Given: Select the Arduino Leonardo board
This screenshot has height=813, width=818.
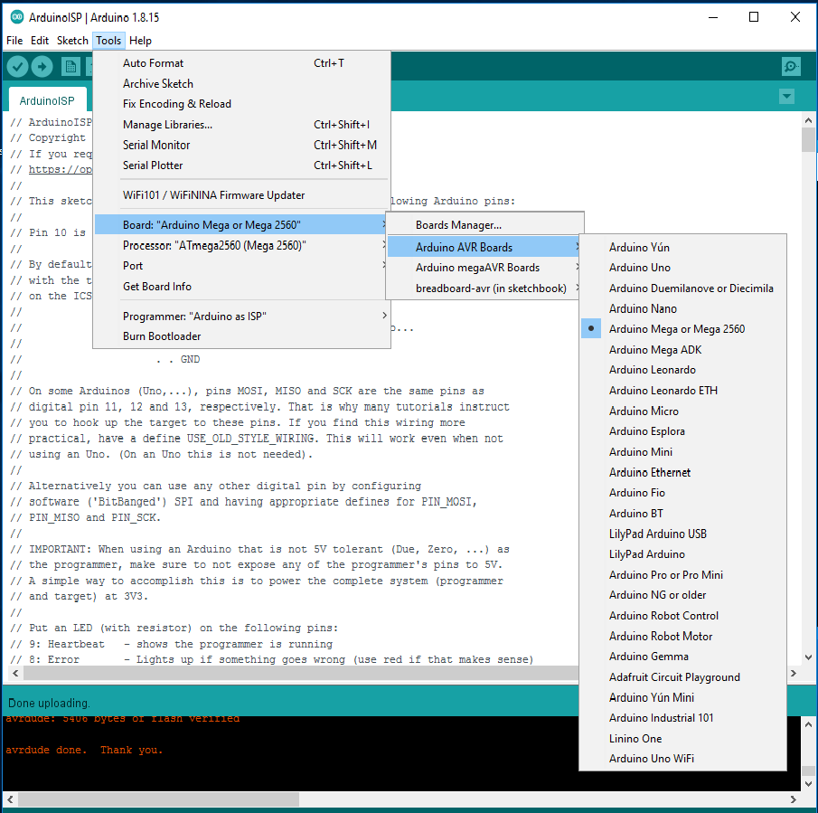Looking at the screenshot, I should [x=683, y=370].
